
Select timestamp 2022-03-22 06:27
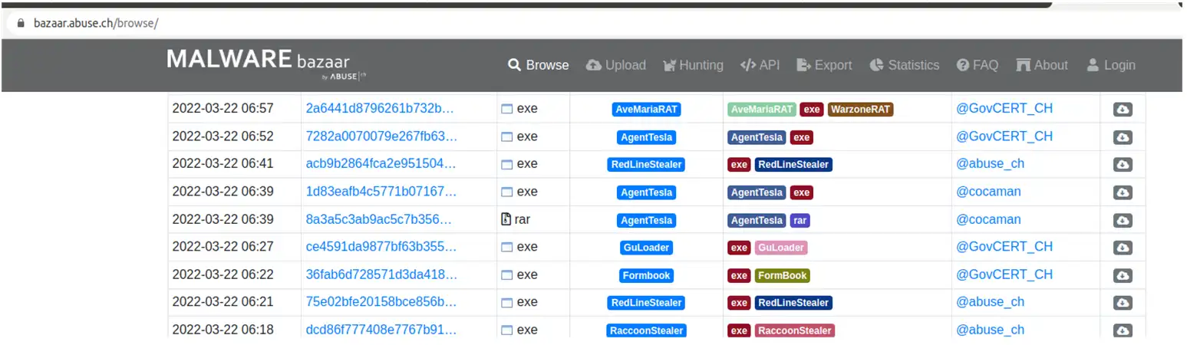(223, 247)
